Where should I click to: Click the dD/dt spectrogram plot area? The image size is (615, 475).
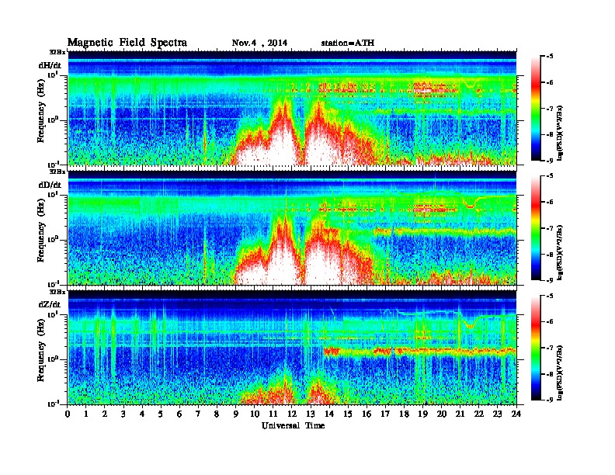(x=292, y=227)
